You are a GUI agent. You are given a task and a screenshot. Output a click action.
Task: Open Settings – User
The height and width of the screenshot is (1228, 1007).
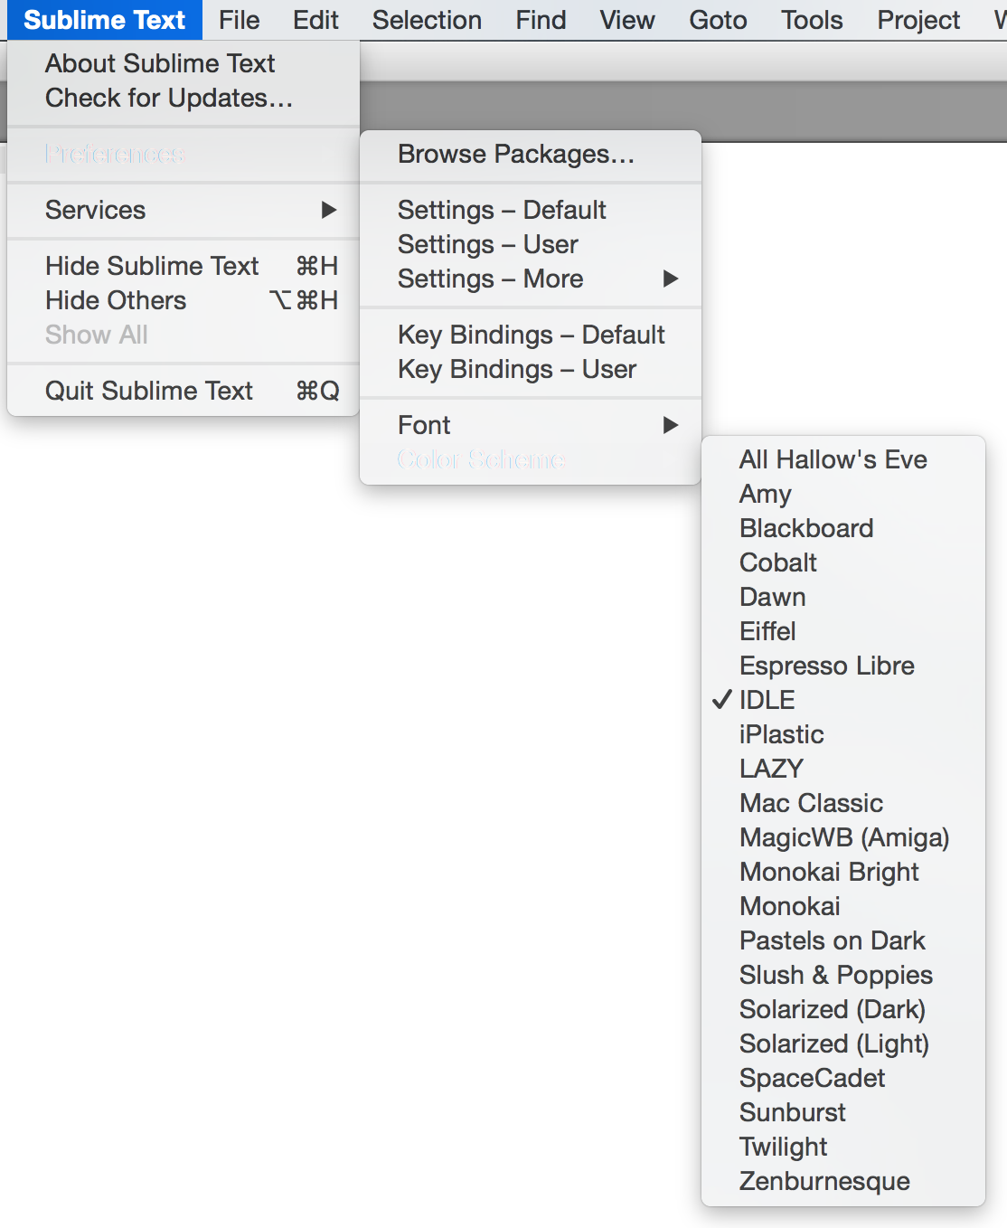click(487, 244)
